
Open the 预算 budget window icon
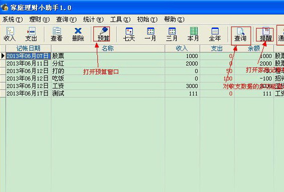[x=103, y=34]
